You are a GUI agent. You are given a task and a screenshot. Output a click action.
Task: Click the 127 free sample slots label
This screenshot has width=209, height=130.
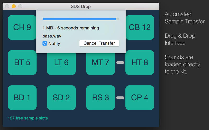coord(28,118)
